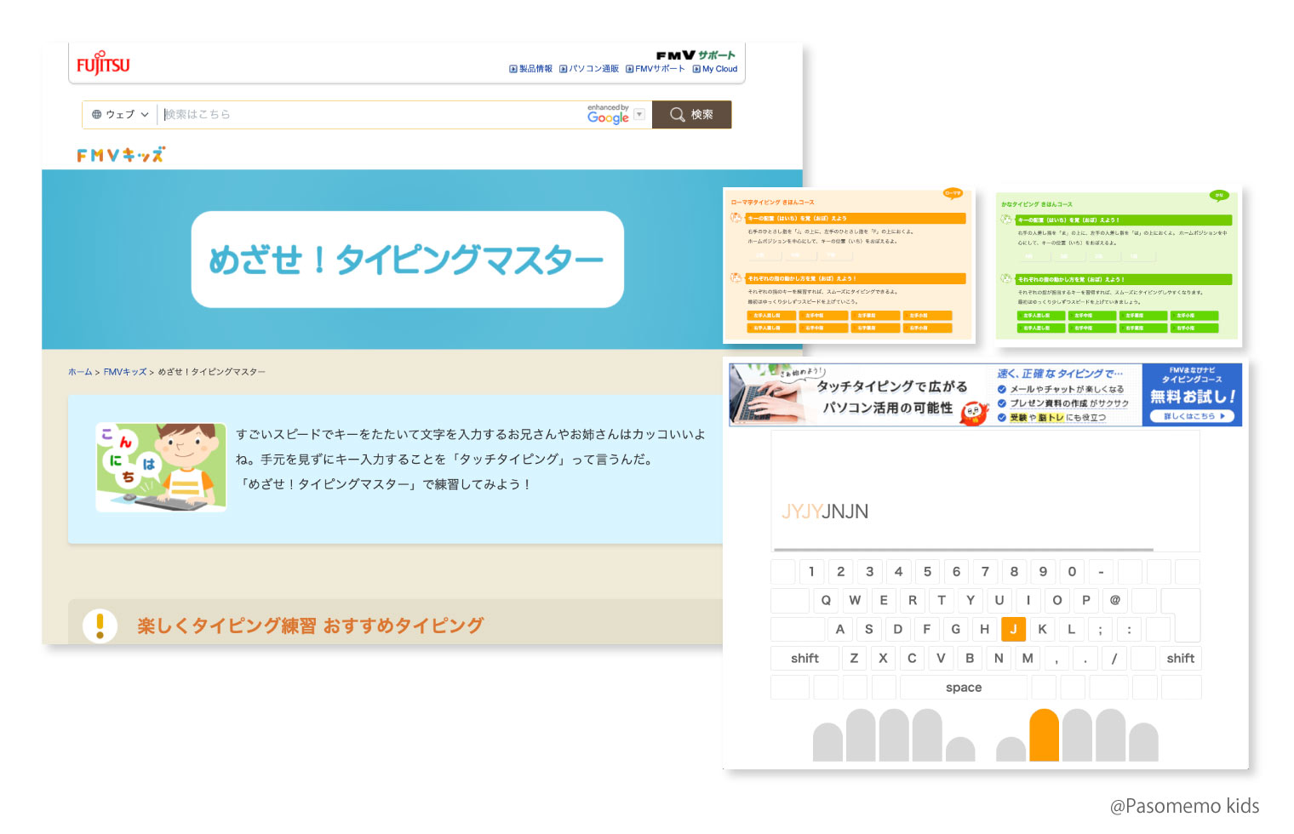Click the B key on the keyboard
The image size is (1294, 834).
pos(970,658)
